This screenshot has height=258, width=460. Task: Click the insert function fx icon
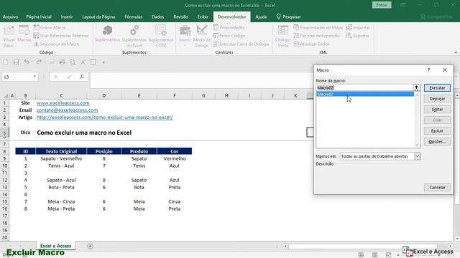pyautogui.click(x=82, y=77)
